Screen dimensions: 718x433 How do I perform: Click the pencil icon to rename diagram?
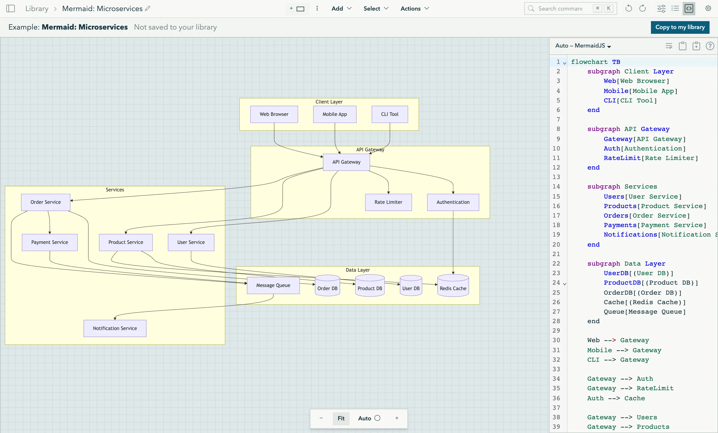coord(148,8)
